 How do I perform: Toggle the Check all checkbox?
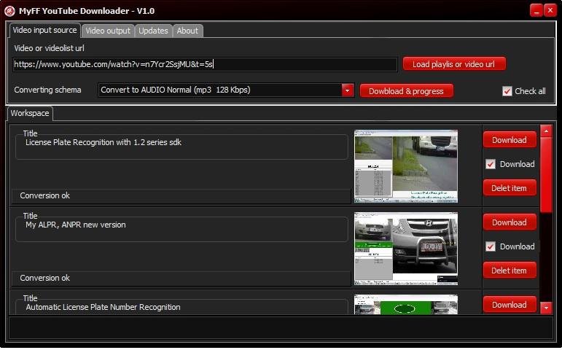[507, 91]
